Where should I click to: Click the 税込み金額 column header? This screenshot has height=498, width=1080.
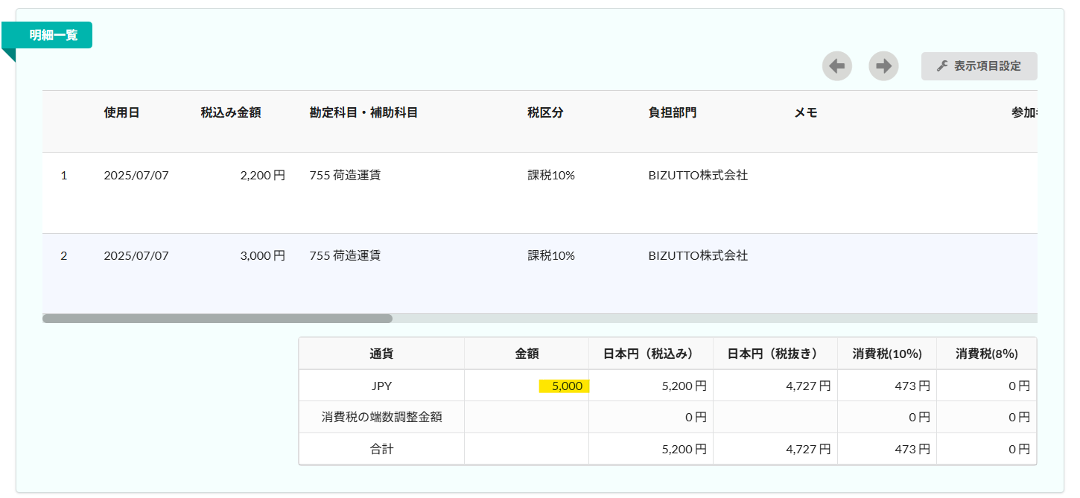click(x=231, y=113)
